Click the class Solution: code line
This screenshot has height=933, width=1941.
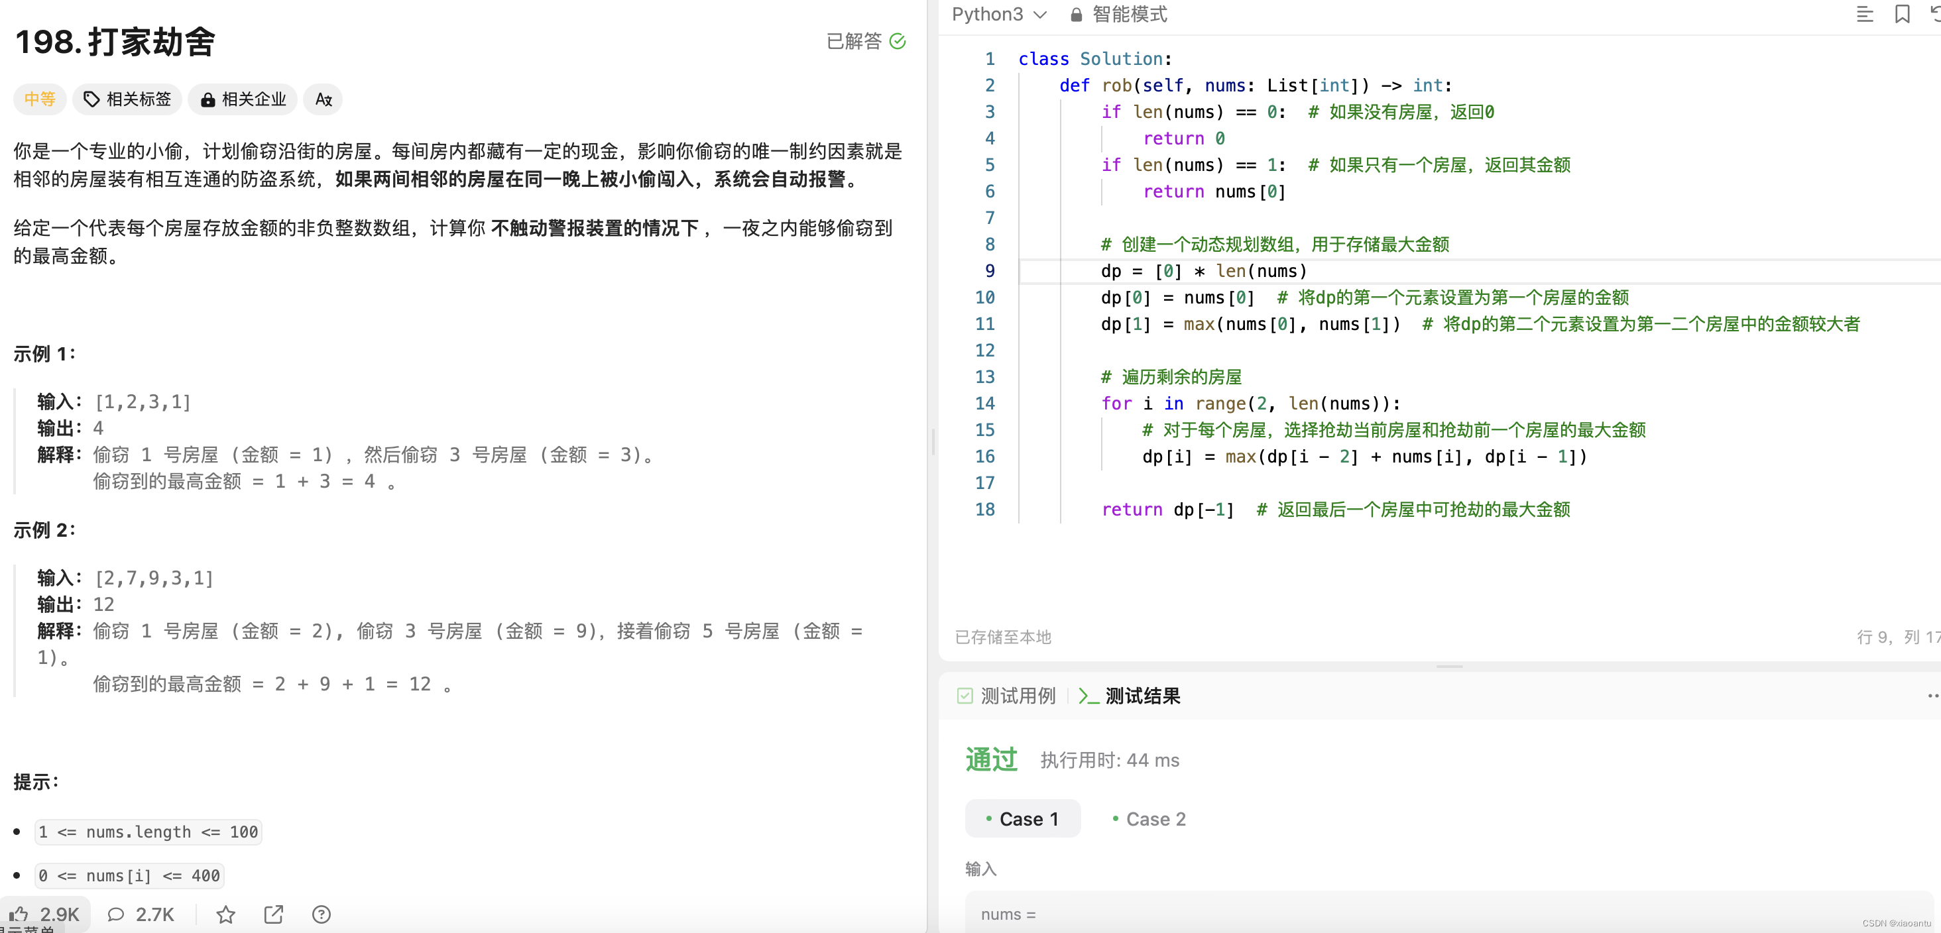(1095, 59)
